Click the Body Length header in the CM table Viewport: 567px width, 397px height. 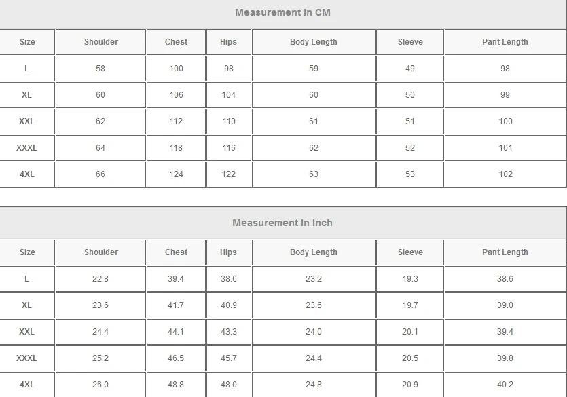[x=313, y=42]
